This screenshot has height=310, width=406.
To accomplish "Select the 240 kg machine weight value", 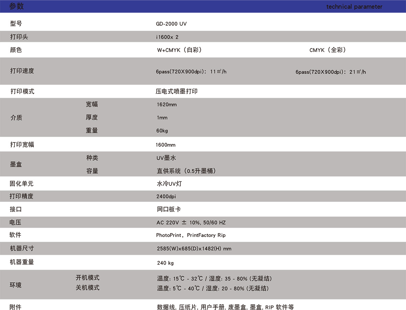I will point(165,263).
